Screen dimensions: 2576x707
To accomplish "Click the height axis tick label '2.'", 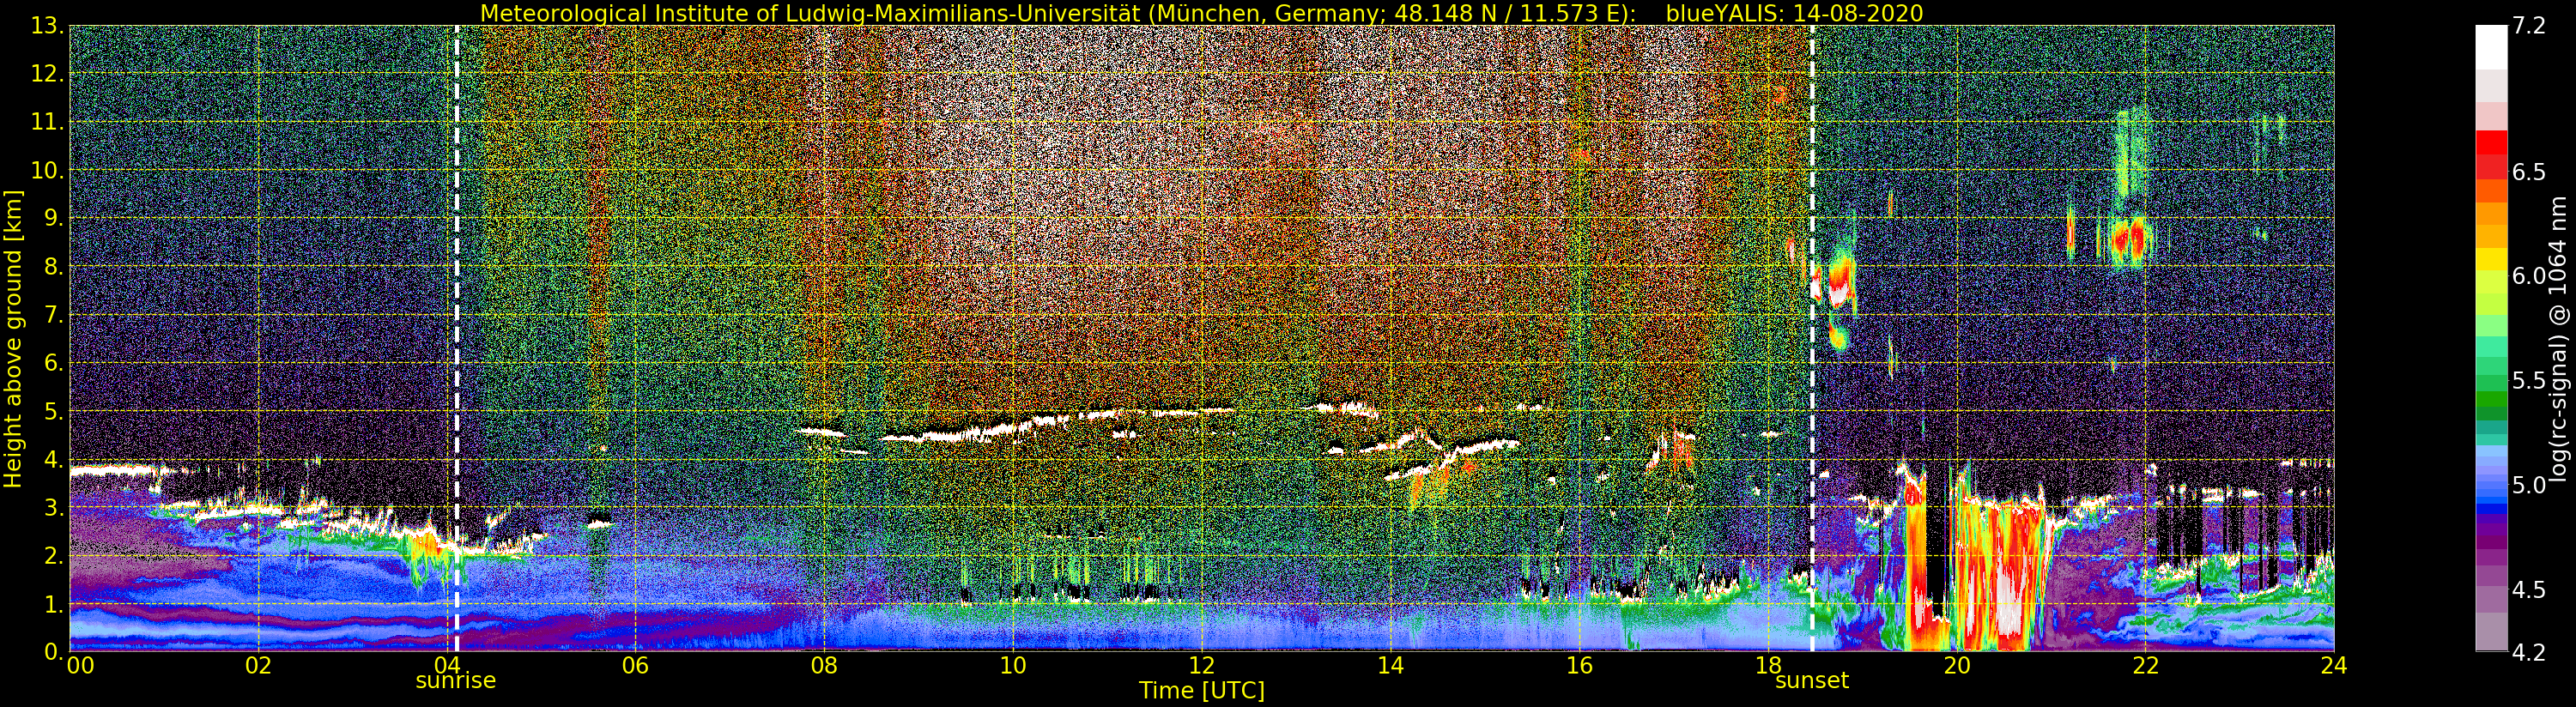I will pyautogui.click(x=53, y=555).
